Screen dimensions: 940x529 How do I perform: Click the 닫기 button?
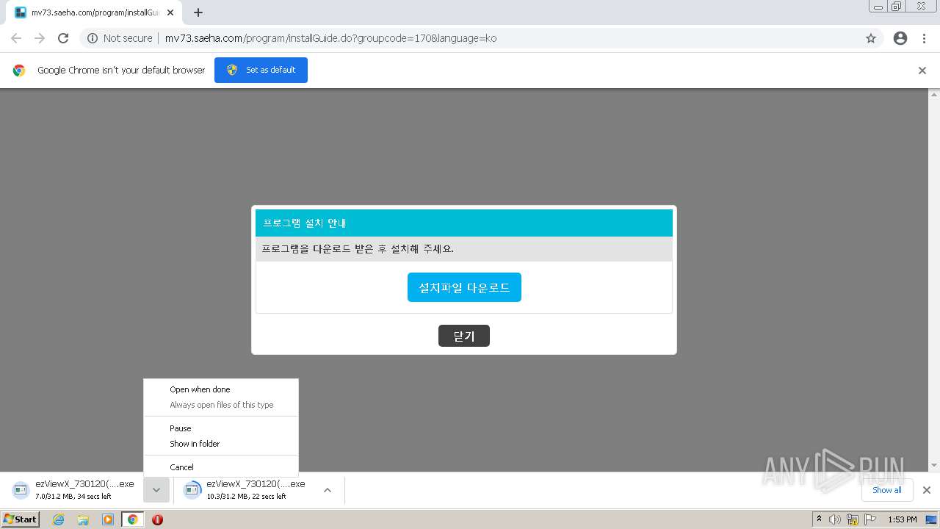point(464,336)
